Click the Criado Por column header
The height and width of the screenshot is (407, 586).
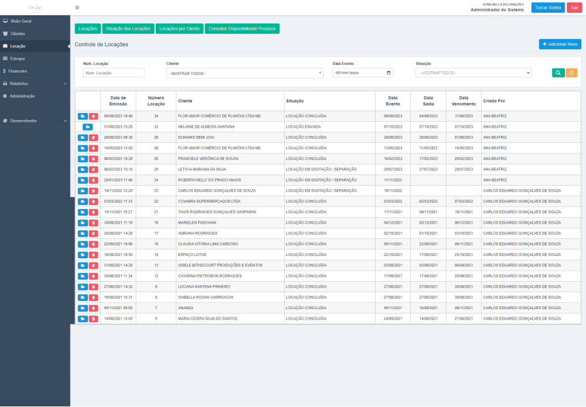coord(531,101)
